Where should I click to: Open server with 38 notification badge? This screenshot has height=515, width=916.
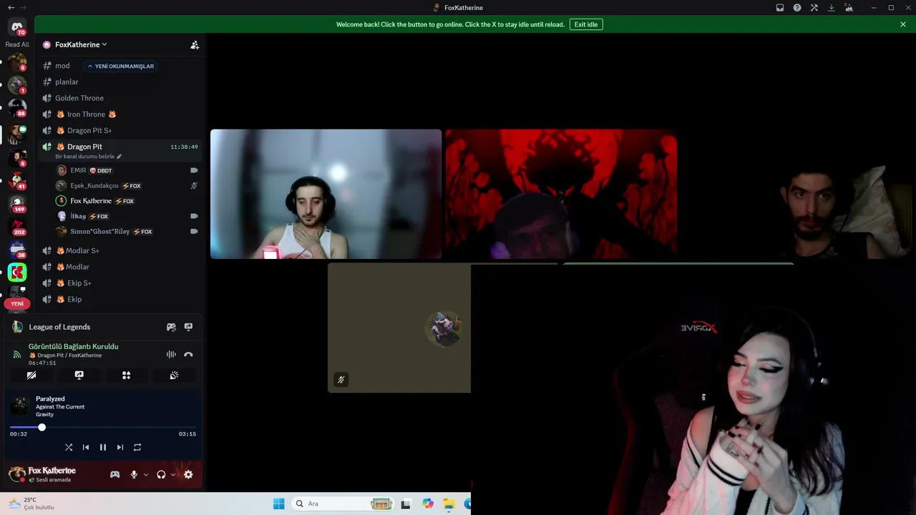[17, 249]
